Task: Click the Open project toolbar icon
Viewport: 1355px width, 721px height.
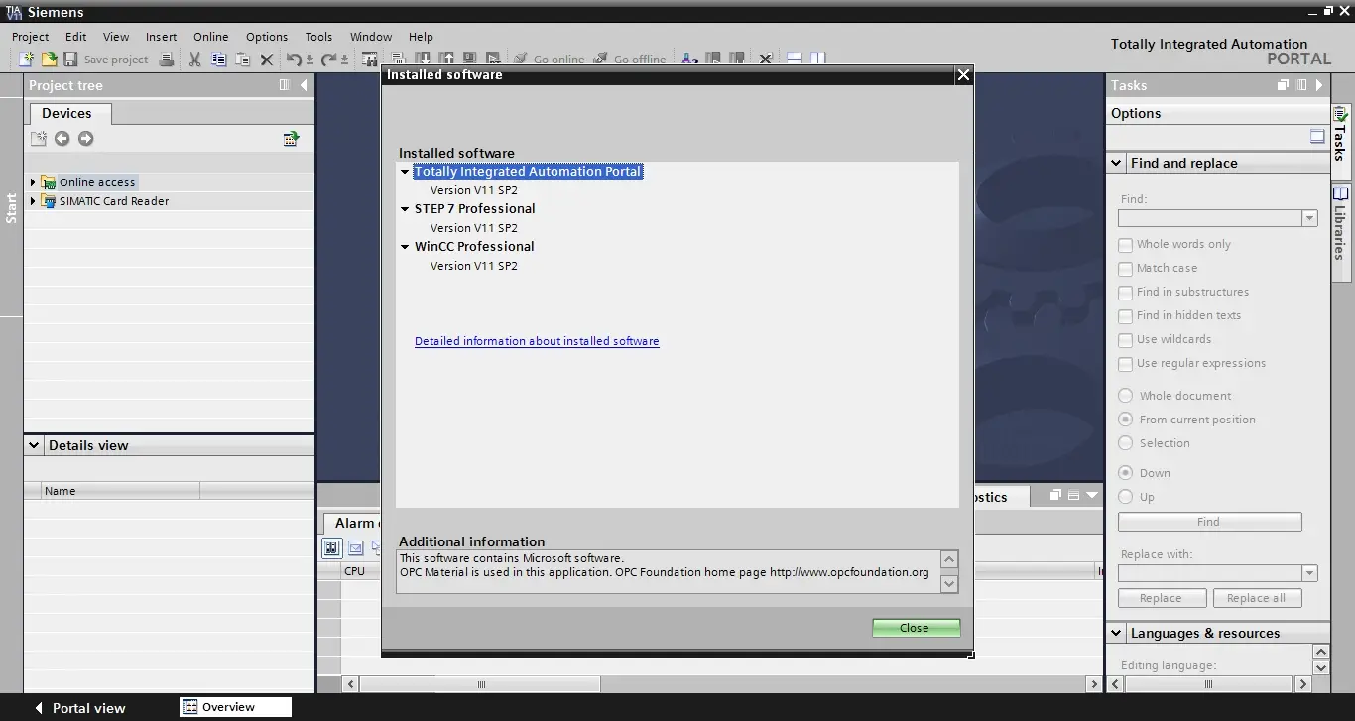Action: [49, 60]
